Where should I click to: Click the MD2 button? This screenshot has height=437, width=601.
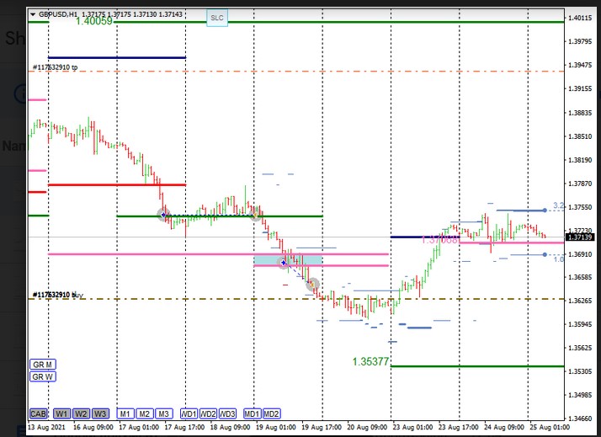pyautogui.click(x=271, y=414)
